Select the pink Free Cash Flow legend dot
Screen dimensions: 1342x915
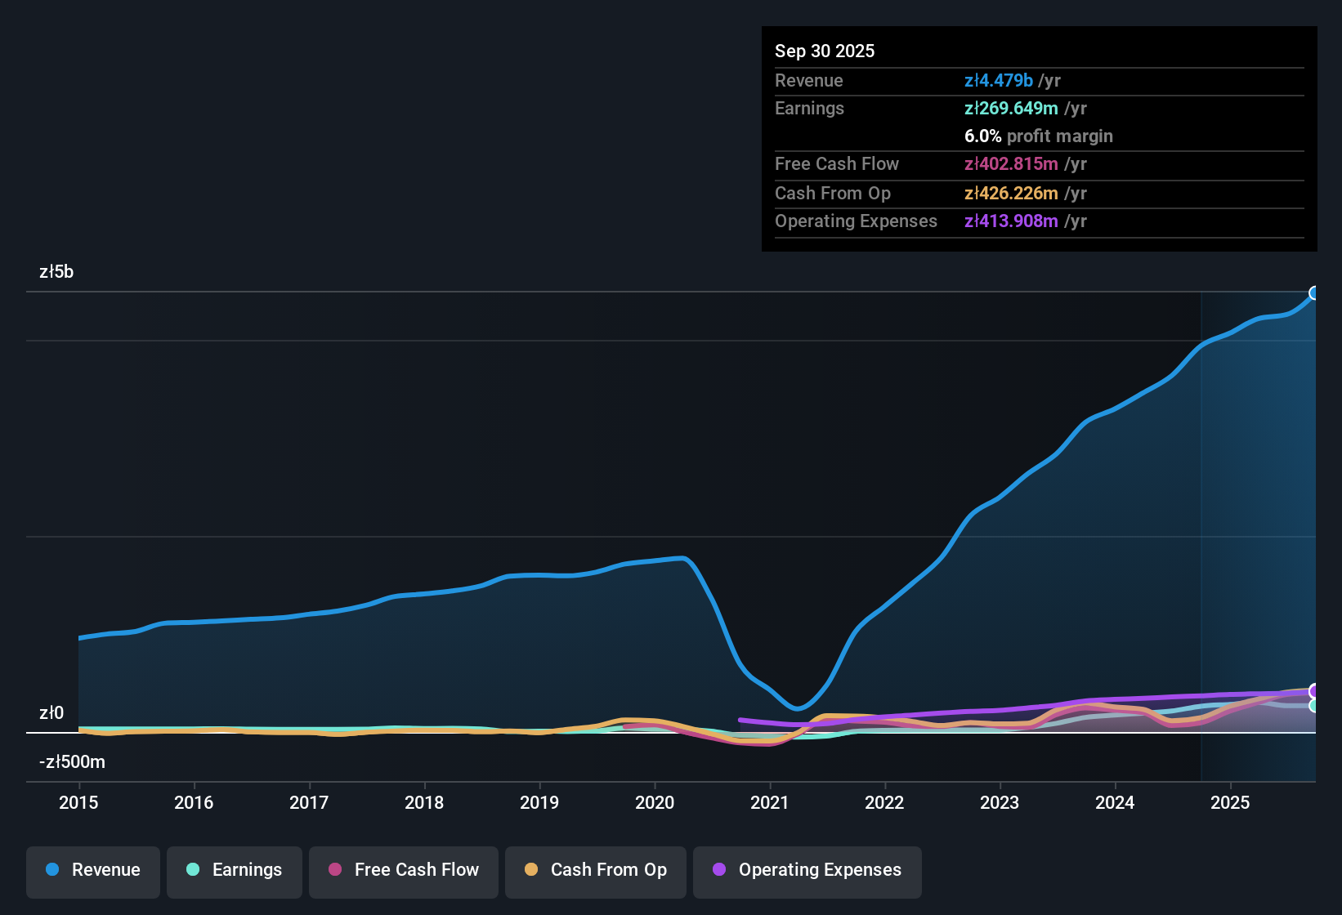[334, 870]
